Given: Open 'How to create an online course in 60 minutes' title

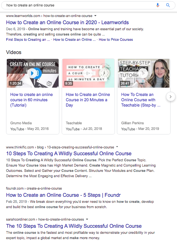Looking at the screenshot, I should [x=31, y=100].
